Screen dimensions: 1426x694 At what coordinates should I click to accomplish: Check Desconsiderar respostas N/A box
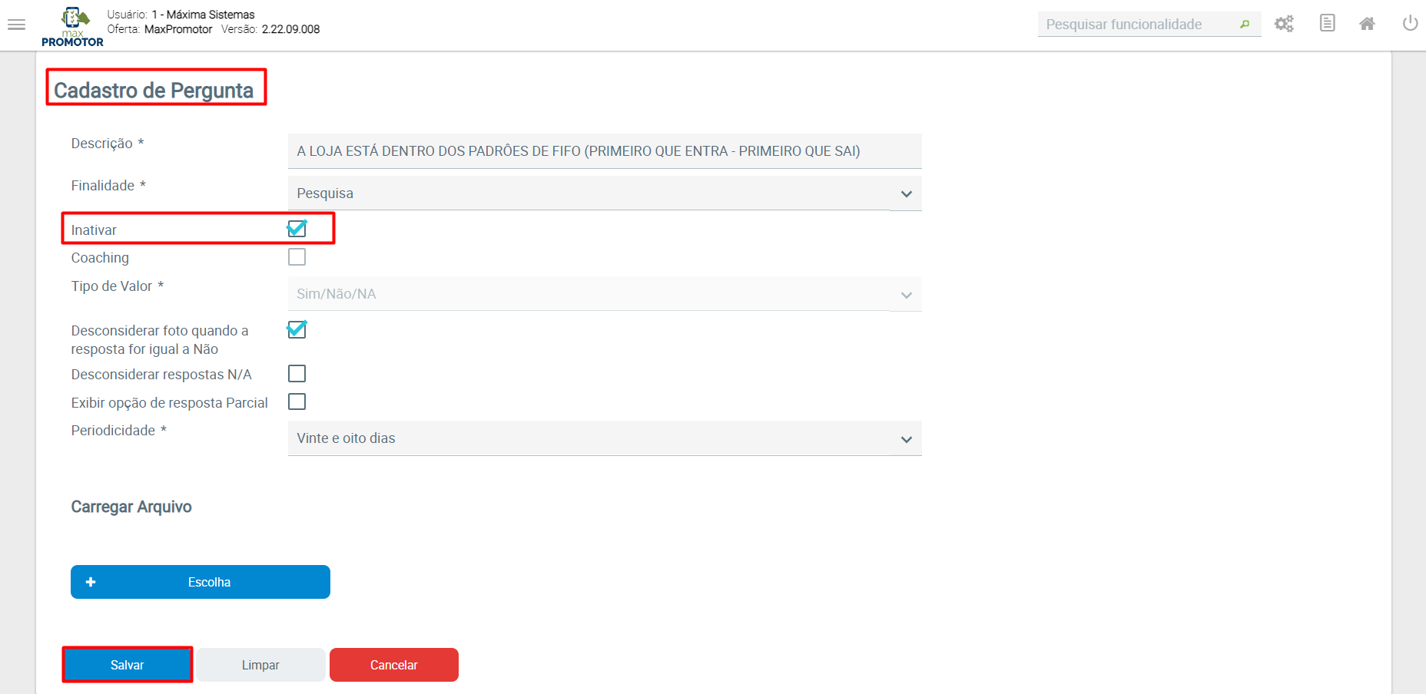(x=297, y=374)
